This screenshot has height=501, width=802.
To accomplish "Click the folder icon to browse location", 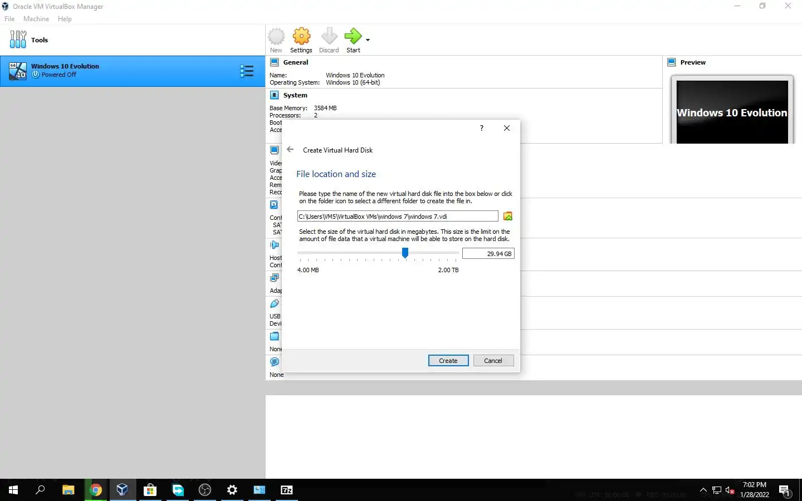I will (x=508, y=217).
